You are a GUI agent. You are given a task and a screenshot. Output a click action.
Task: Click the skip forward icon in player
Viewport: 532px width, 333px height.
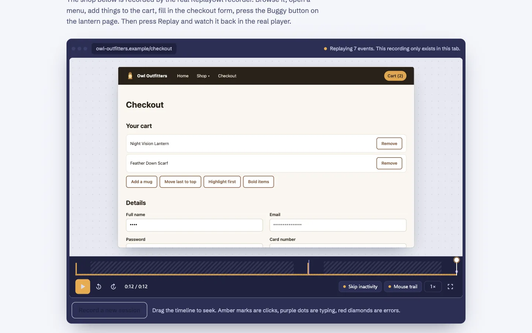coord(113,287)
